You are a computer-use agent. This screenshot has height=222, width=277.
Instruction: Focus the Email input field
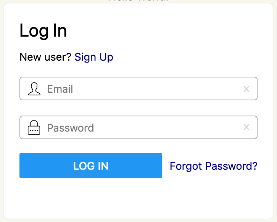[x=138, y=88]
